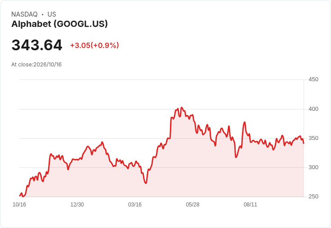Click the 10/16 x-axis date label

19,205
